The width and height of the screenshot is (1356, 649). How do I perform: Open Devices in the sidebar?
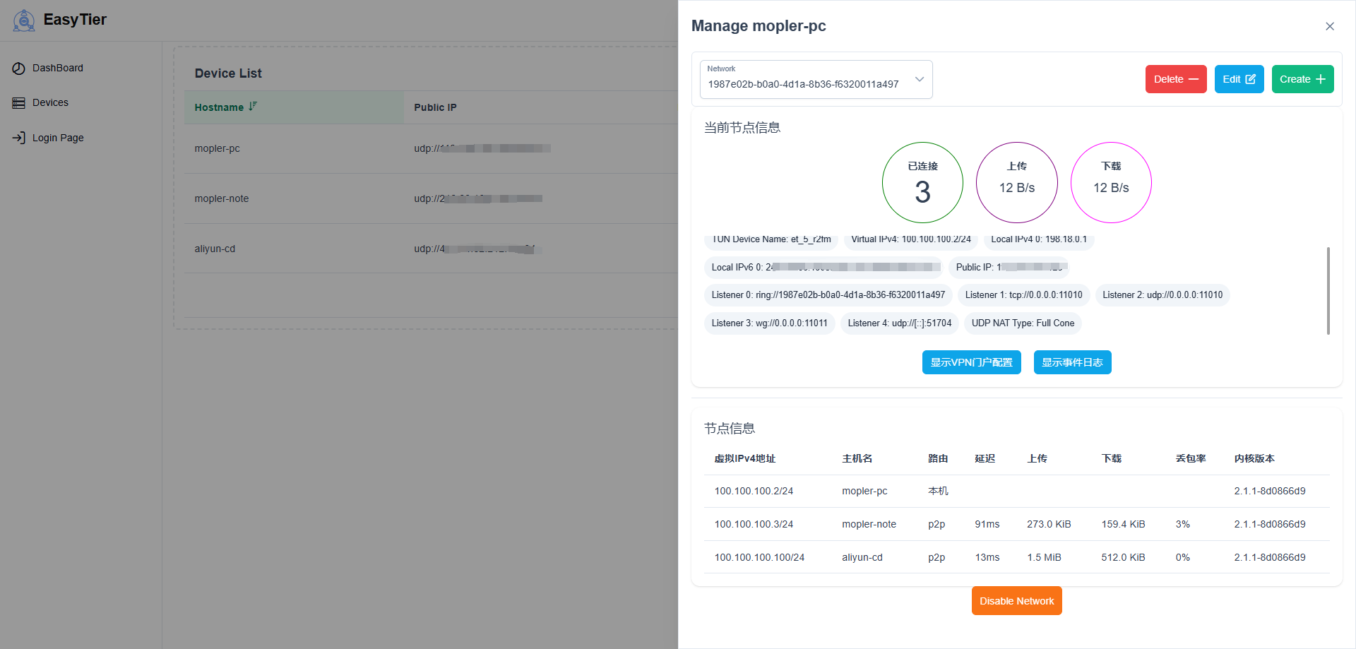coord(50,103)
